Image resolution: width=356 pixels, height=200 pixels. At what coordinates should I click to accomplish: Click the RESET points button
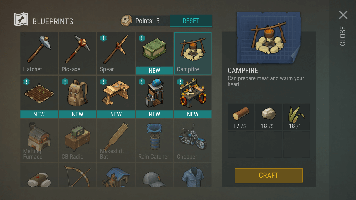pos(191,21)
